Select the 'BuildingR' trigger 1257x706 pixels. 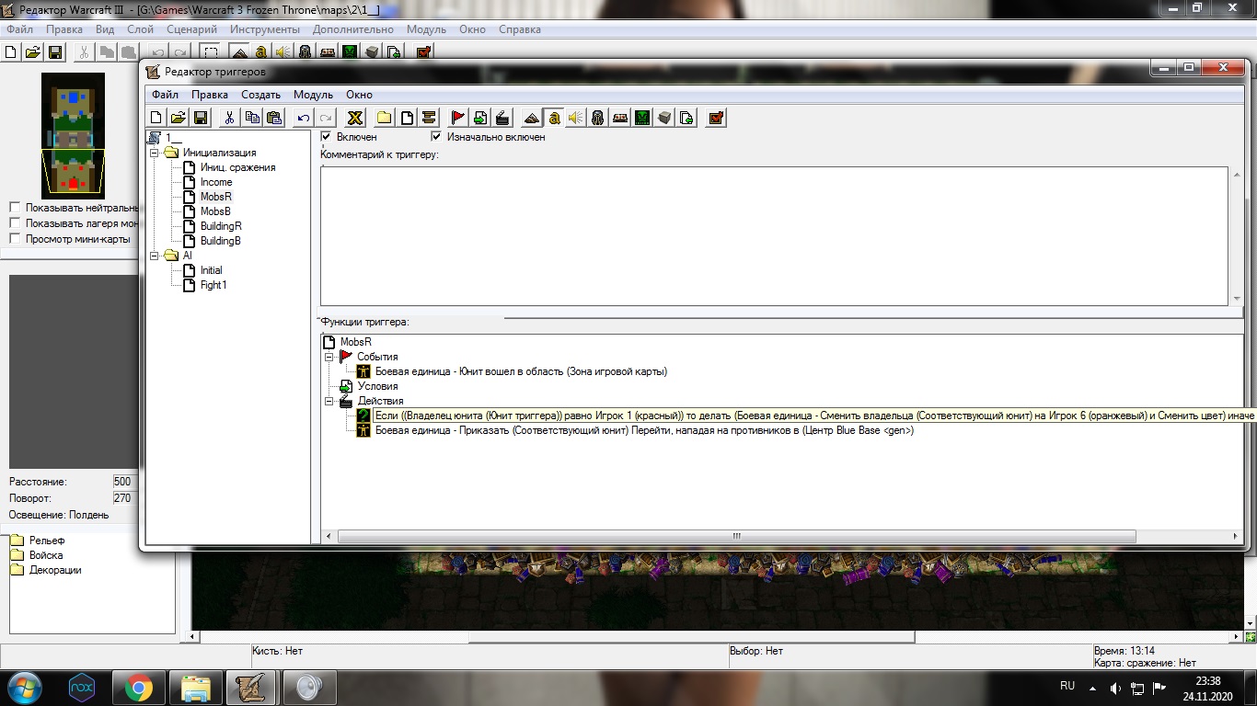(221, 226)
